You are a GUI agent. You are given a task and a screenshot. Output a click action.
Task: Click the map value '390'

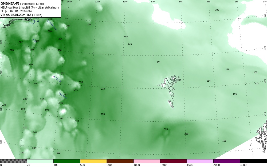[x=50, y=31]
